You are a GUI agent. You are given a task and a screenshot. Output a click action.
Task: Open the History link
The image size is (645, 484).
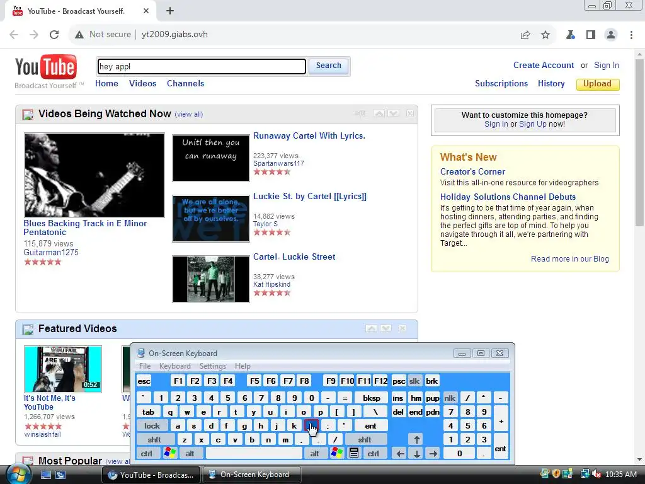pos(551,84)
